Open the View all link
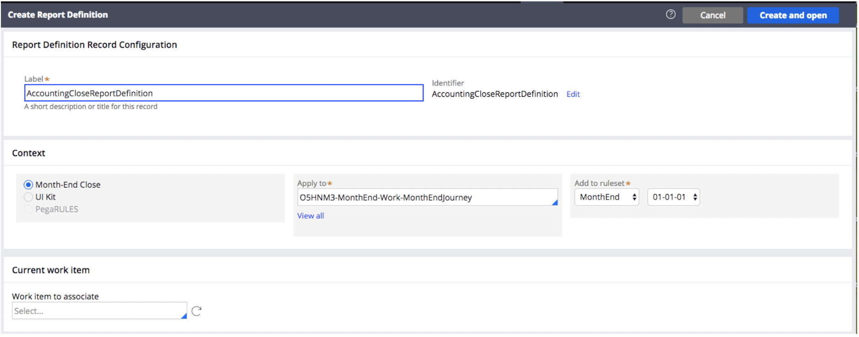The image size is (859, 337). point(311,216)
